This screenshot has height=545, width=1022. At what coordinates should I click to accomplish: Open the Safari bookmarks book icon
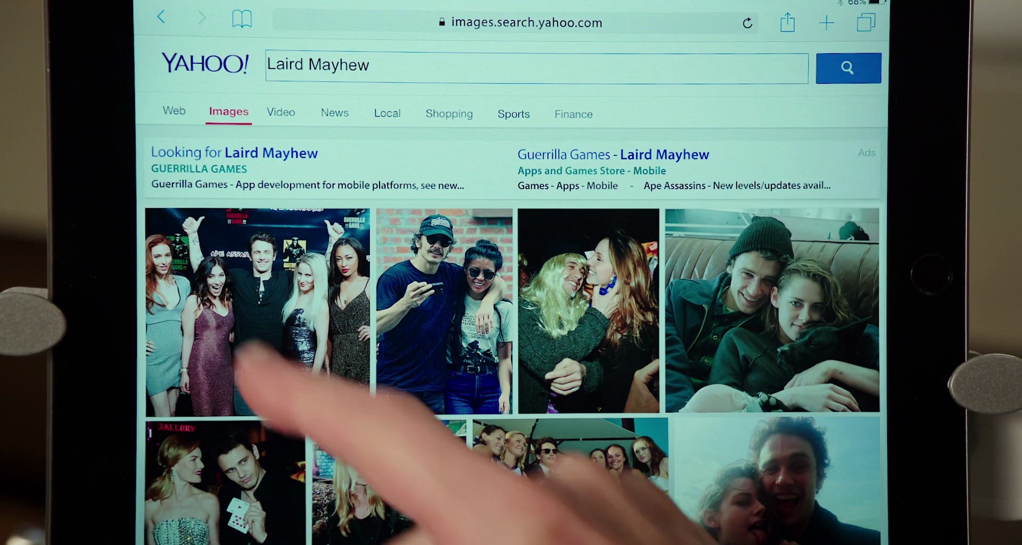[242, 19]
